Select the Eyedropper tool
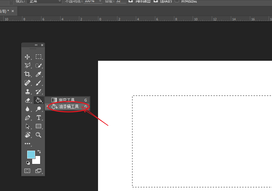This screenshot has height=191, width=272. point(38,74)
